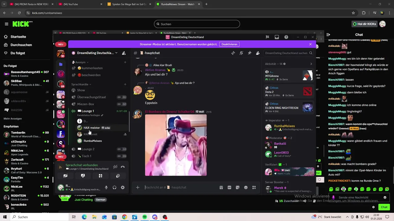This screenshot has height=221, width=394.
Task: Click the green KICK logo
Action: (x=22, y=24)
